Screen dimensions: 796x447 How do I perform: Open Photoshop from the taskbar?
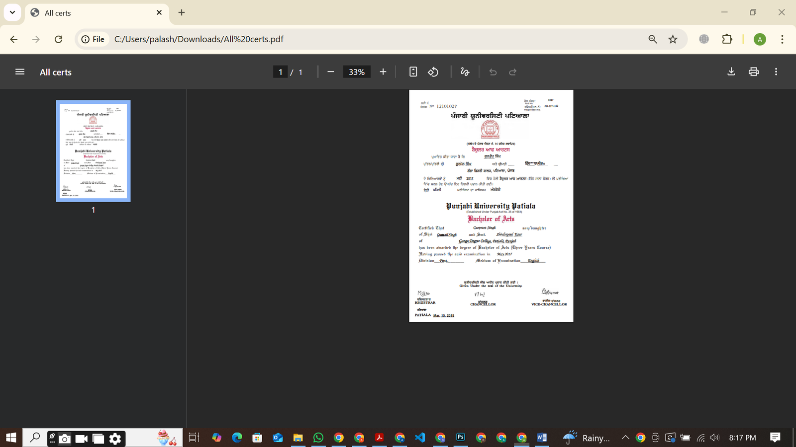pos(461,438)
